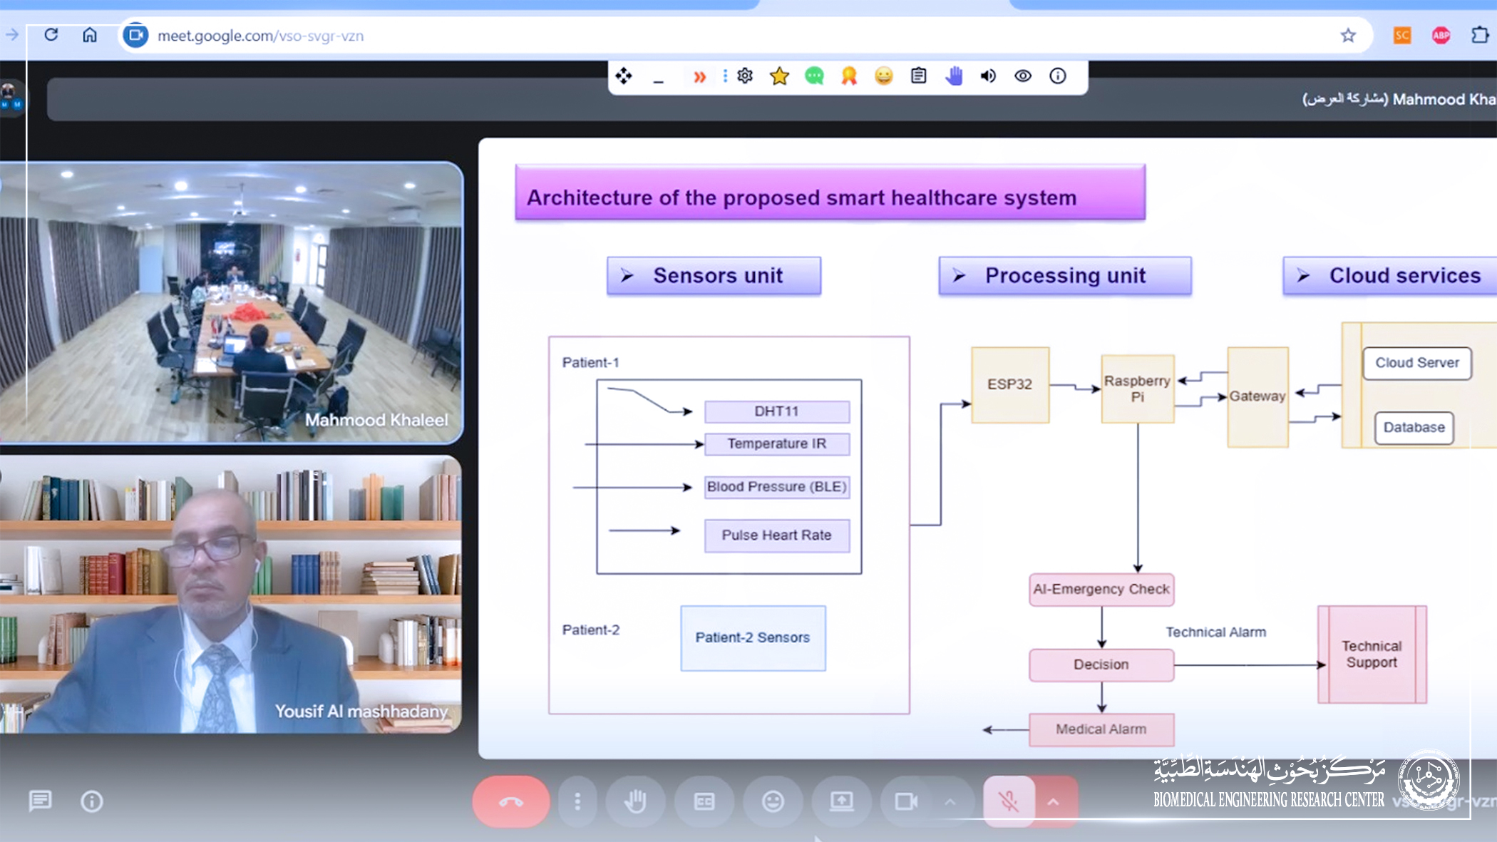Open the more options menu in call controls
The image size is (1497, 842).
point(577,801)
